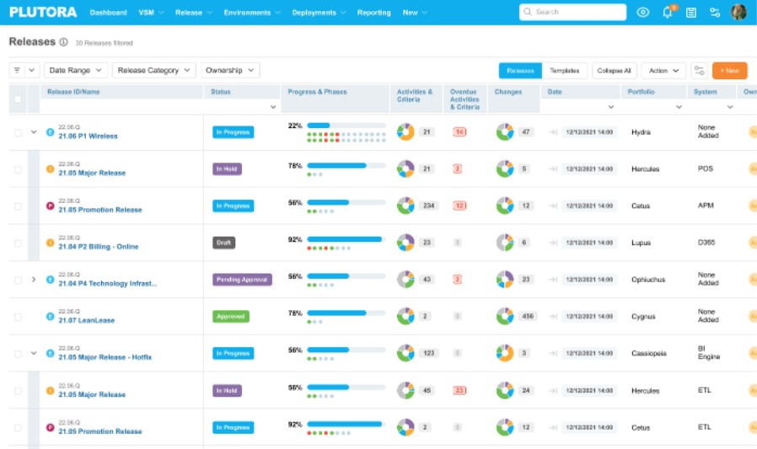The image size is (757, 449).
Task: Toggle the select-all checkbox in the table header
Action: tap(18, 99)
